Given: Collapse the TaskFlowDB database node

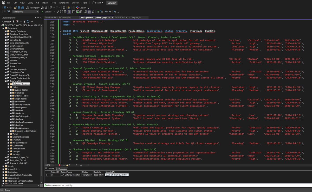Looking at the screenshot, I should (x=6, y=81).
